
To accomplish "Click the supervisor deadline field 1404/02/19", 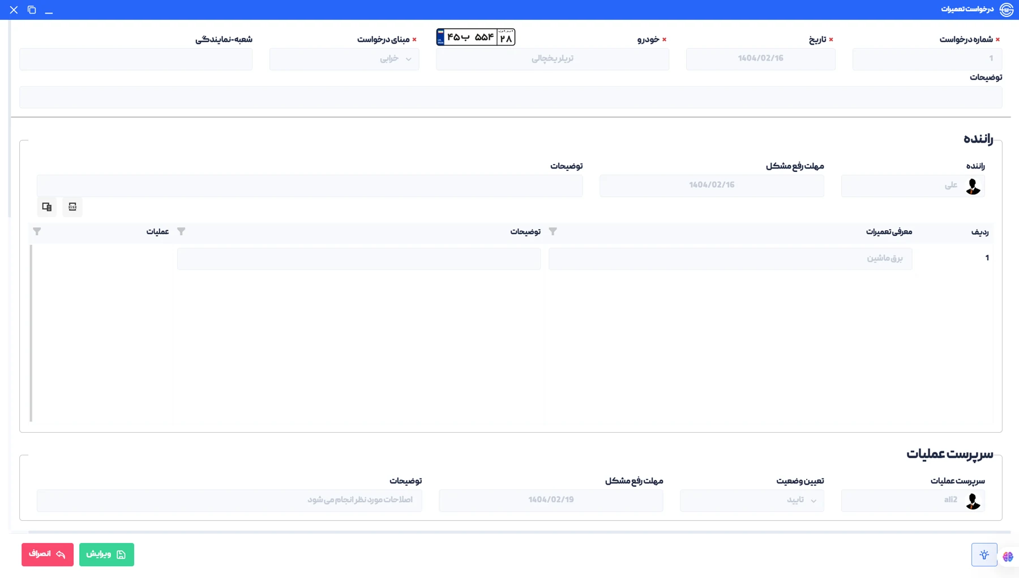I will (x=551, y=501).
